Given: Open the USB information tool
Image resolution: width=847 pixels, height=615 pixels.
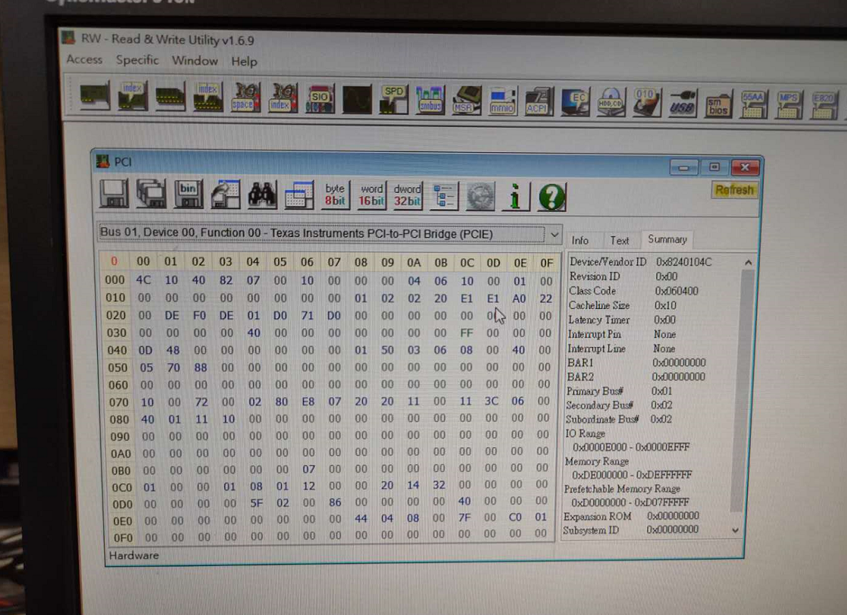Looking at the screenshot, I should tap(683, 103).
